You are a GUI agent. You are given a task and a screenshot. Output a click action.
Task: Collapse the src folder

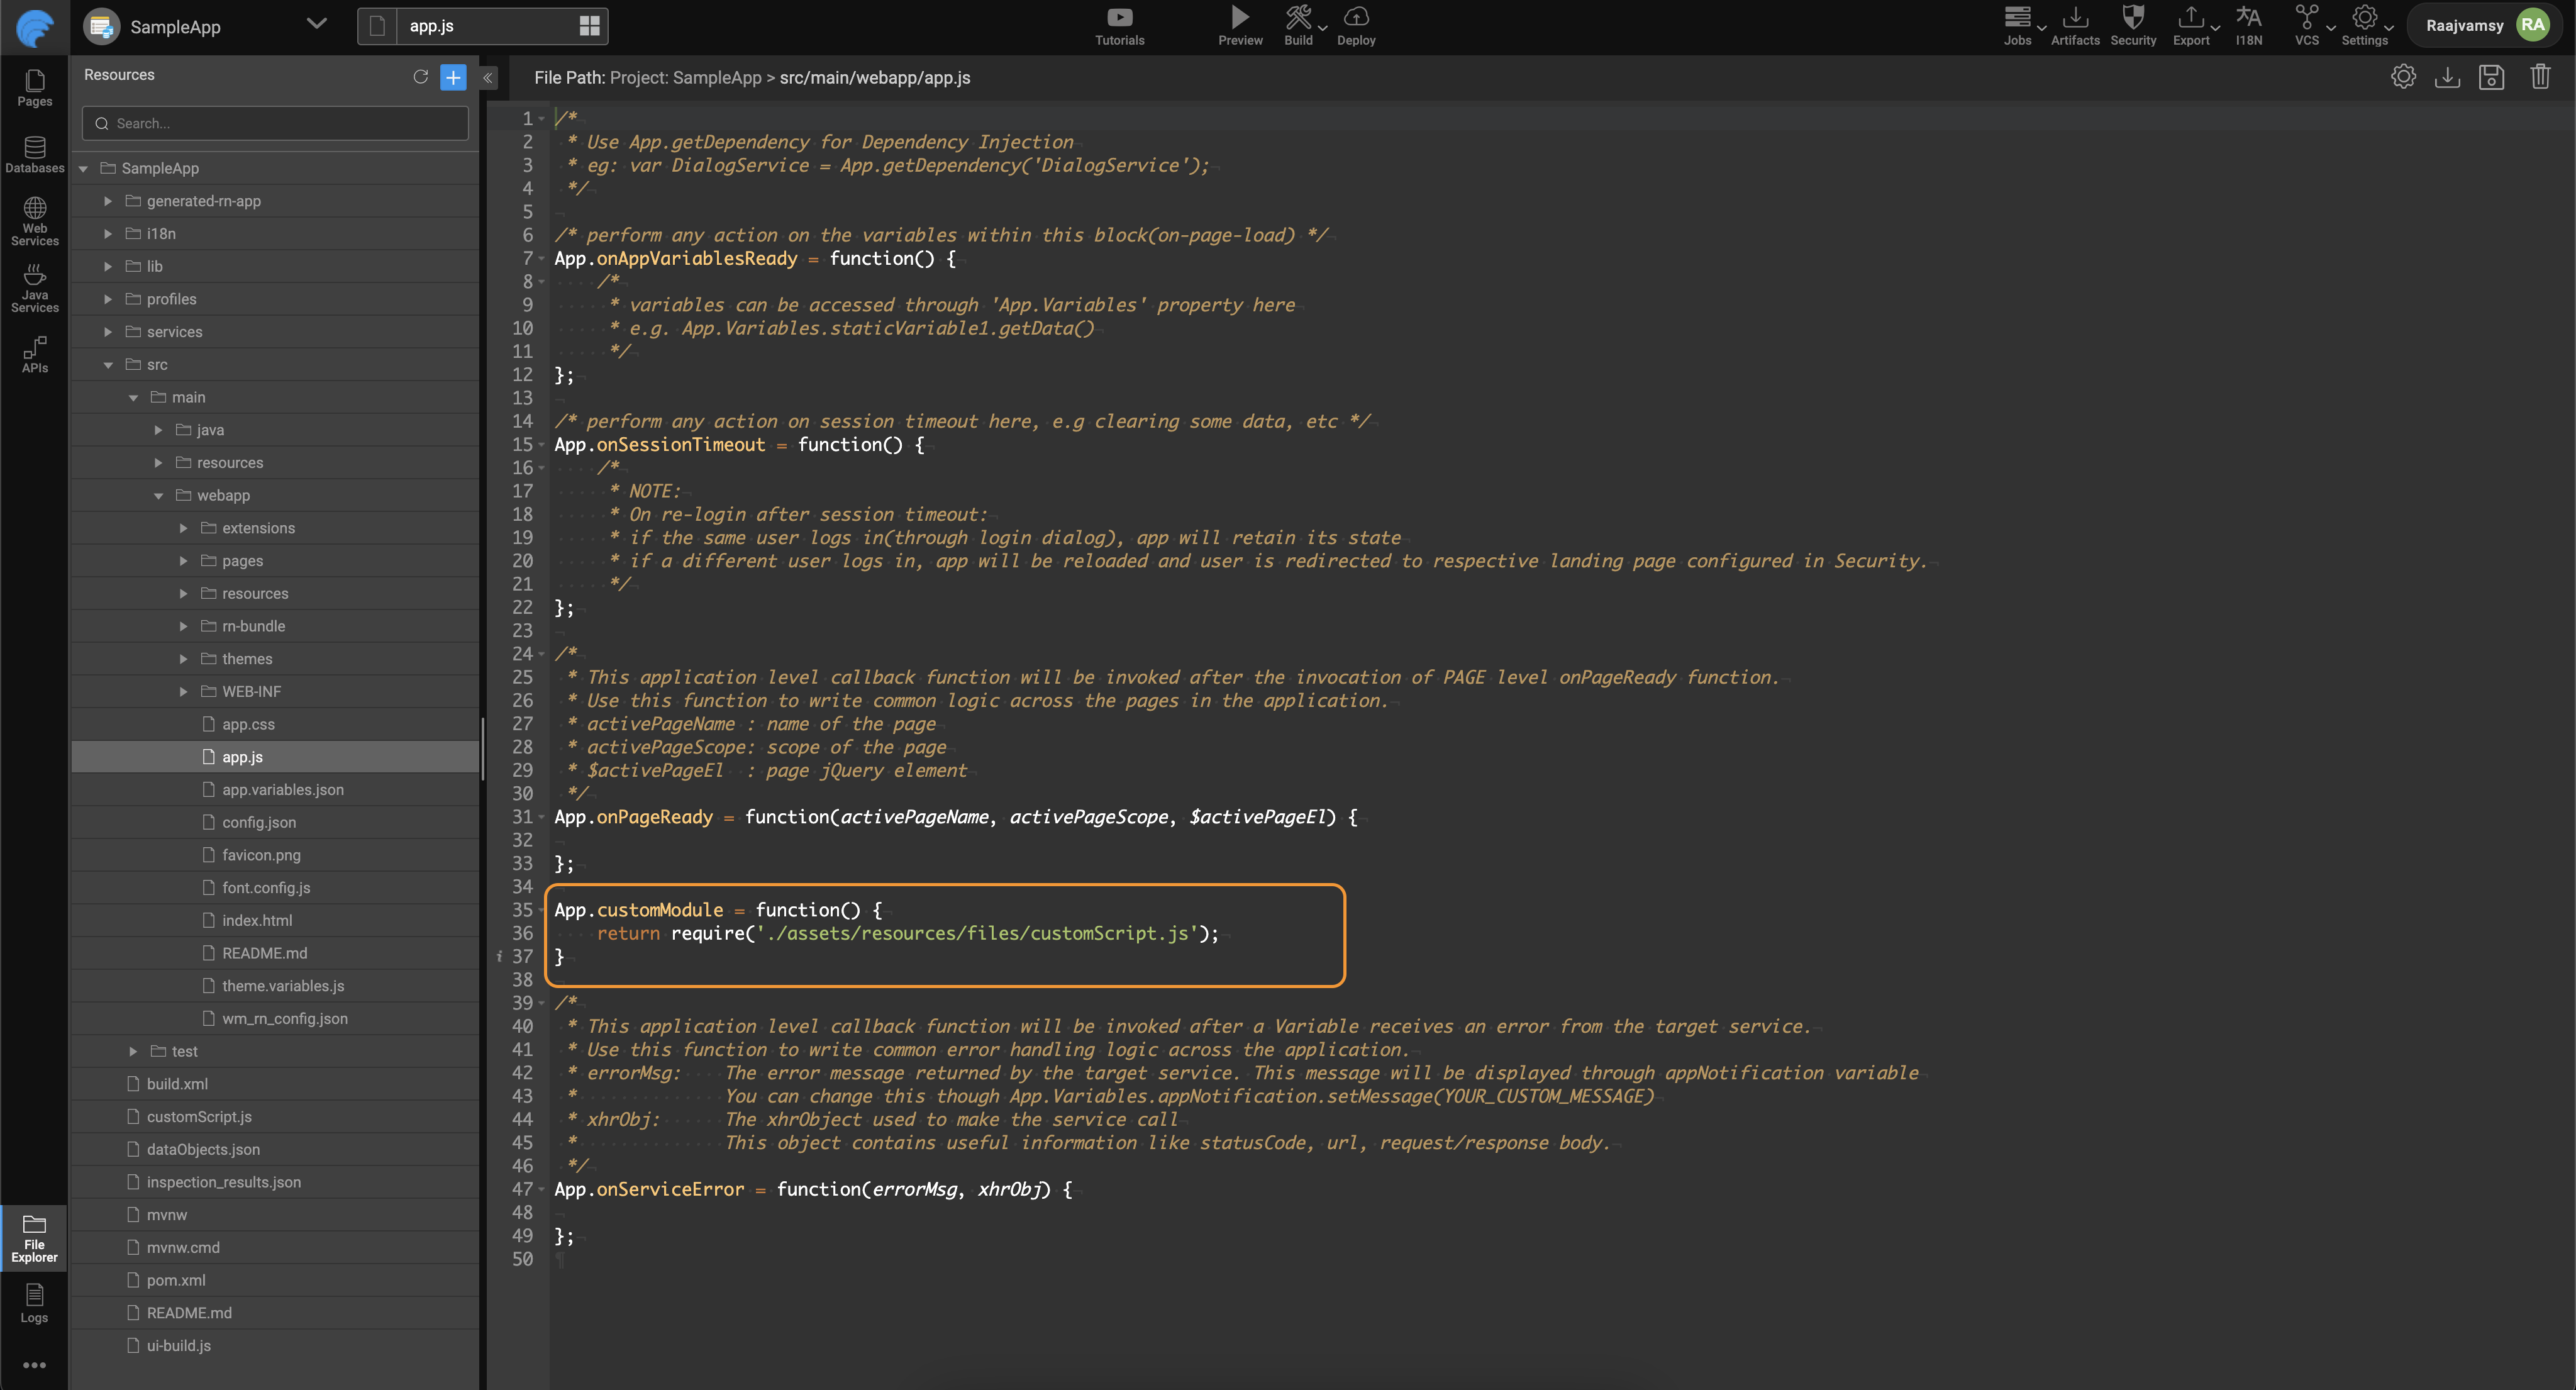pos(108,364)
